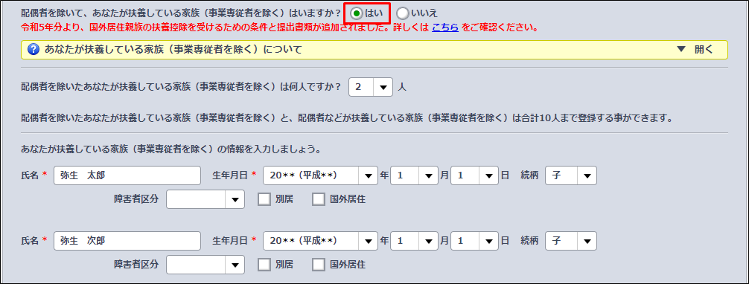
Task: Click name field containing 弥生 次郎
Action: click(127, 241)
